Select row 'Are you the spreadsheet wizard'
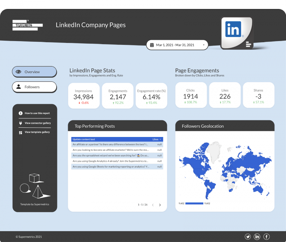 pos(117,155)
